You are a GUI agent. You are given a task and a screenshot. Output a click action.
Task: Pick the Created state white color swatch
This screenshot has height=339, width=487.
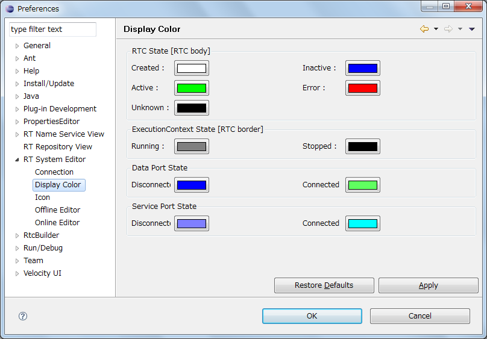pos(192,68)
